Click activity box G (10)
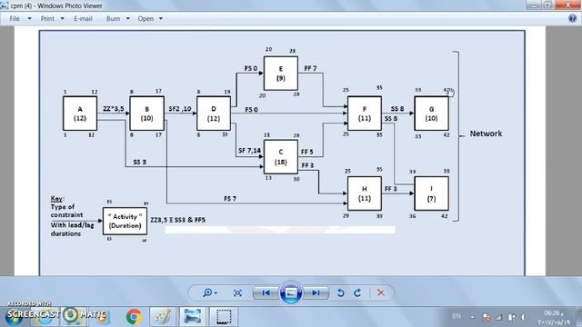 pos(431,114)
